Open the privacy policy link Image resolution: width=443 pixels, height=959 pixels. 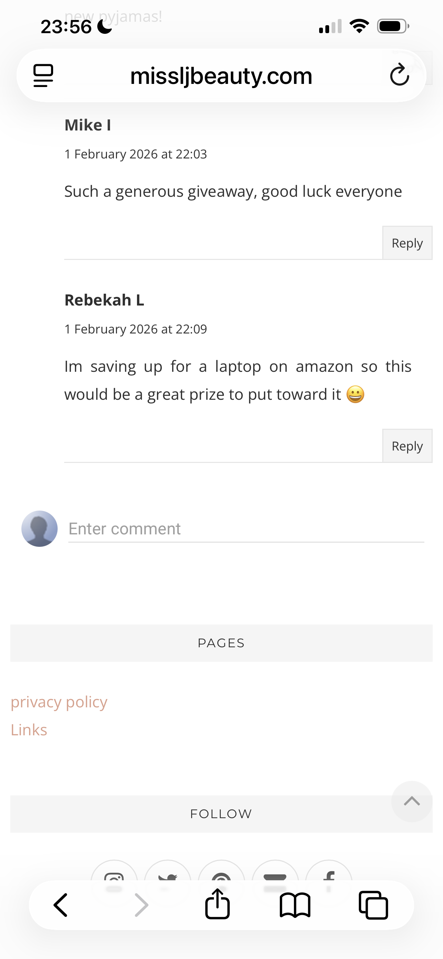click(x=59, y=702)
